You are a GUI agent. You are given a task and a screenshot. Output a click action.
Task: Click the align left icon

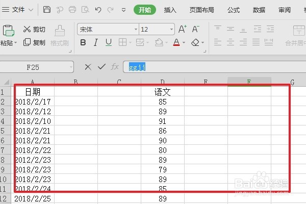click(218, 42)
